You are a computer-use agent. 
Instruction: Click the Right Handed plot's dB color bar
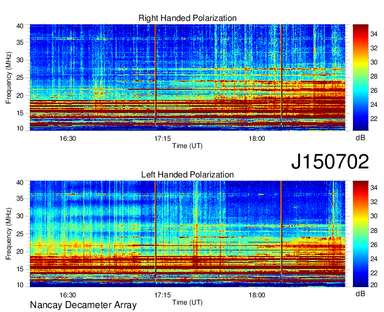[360, 77]
